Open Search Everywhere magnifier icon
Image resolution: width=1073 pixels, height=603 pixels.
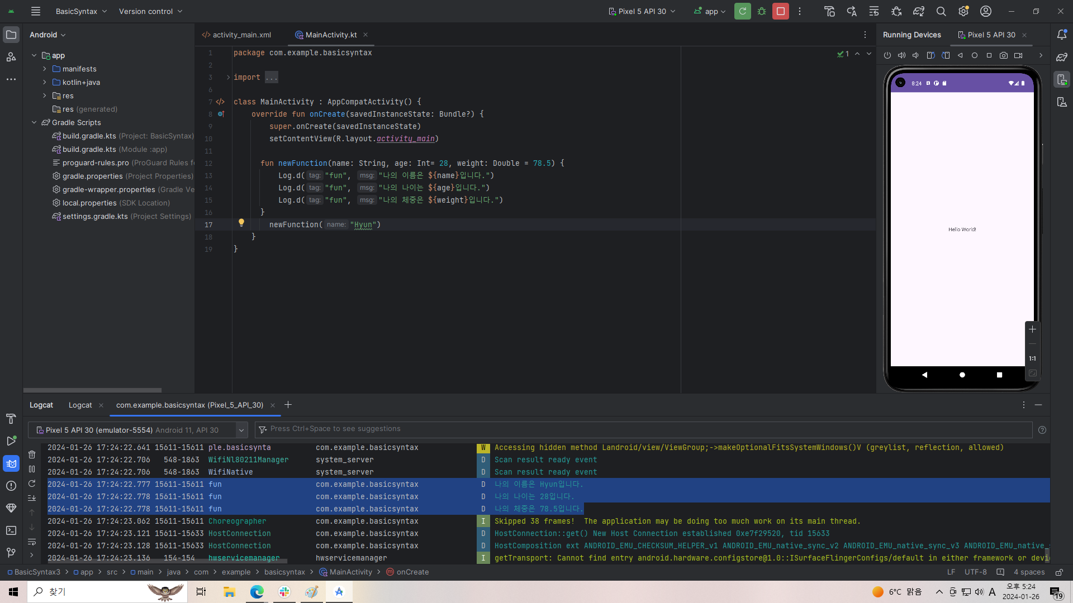click(941, 11)
